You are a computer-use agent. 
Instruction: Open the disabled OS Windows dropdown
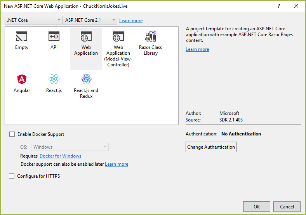click(70, 147)
